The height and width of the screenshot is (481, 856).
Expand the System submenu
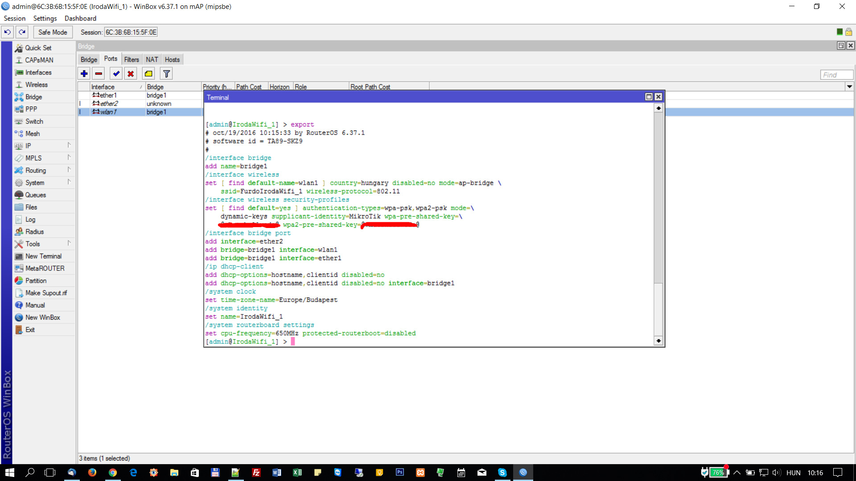69,182
